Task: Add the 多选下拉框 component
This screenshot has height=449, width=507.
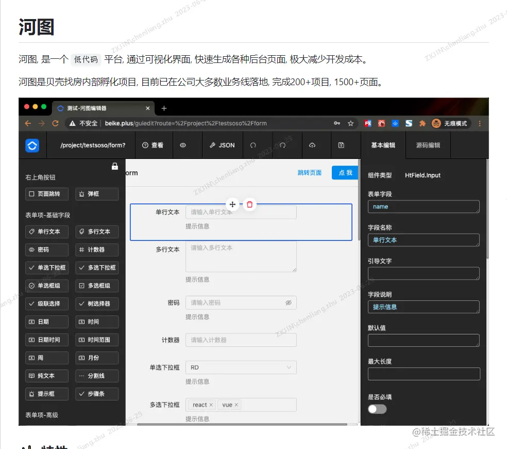Action: [x=97, y=267]
